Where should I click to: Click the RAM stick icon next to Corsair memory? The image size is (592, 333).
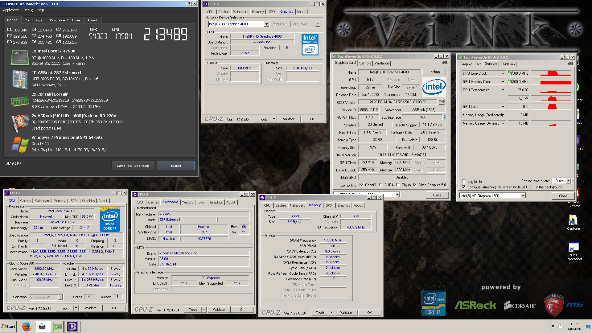click(20, 101)
